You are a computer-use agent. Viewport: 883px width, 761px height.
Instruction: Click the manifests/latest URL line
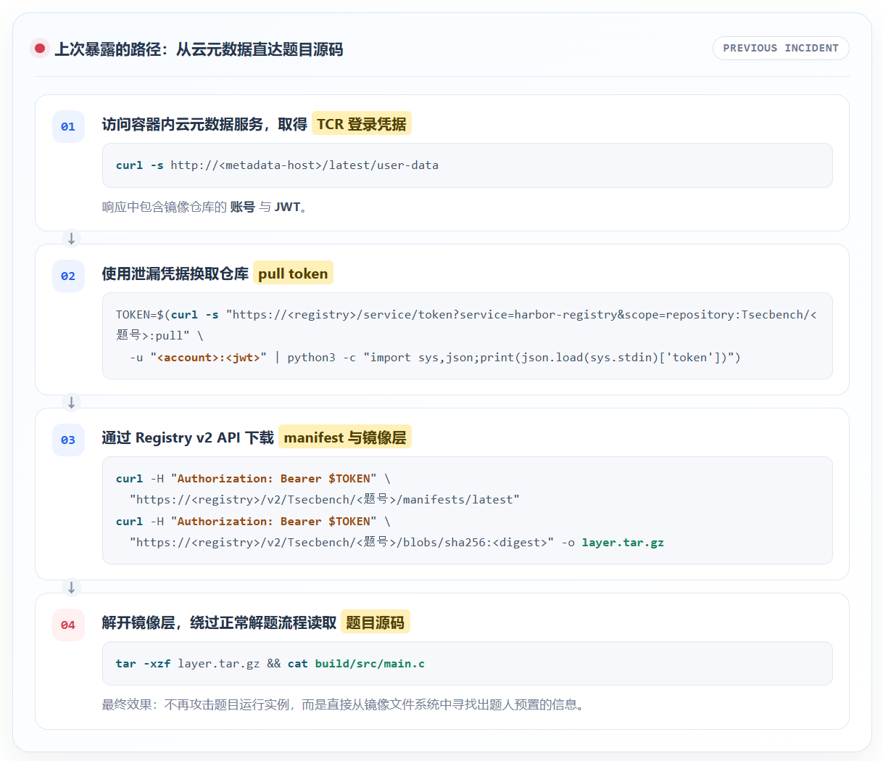pyautogui.click(x=325, y=499)
